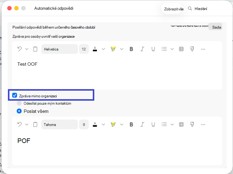Open more options ellipsis in Helvetica toolbar
233x174 pixels.
point(203,49)
